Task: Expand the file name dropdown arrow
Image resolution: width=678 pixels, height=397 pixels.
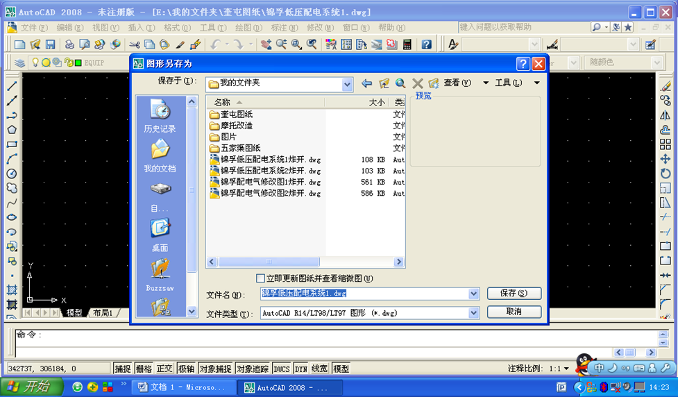Action: pos(474,294)
